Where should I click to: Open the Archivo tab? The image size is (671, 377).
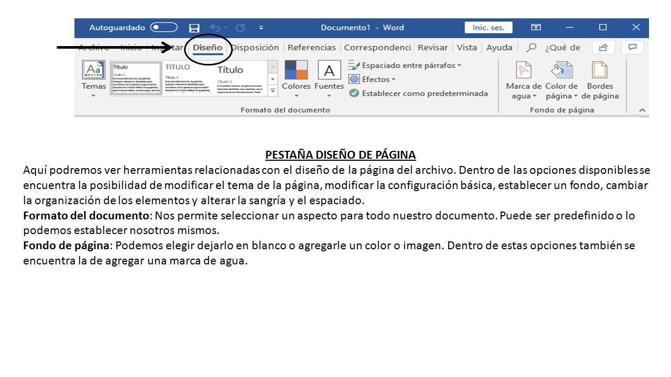coord(94,48)
